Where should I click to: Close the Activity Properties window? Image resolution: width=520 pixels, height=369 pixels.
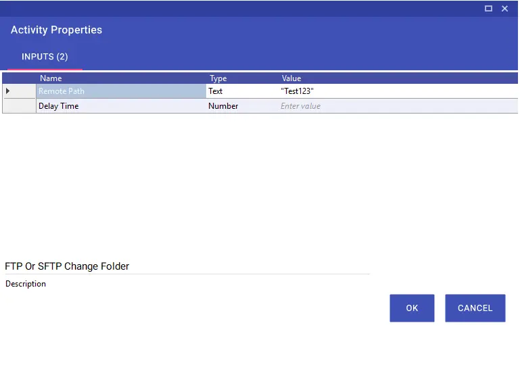tap(504, 9)
